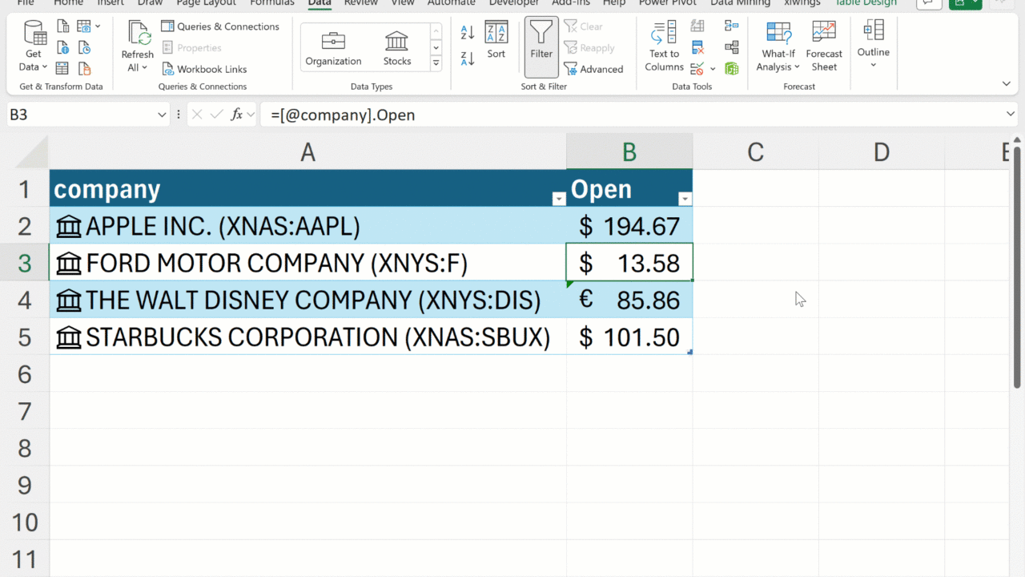Open the company column filter dropdown

559,199
